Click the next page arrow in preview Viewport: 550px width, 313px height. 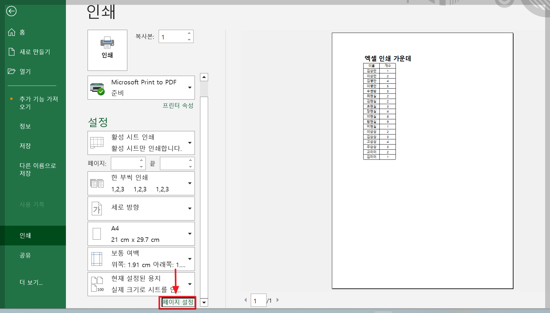(x=278, y=300)
